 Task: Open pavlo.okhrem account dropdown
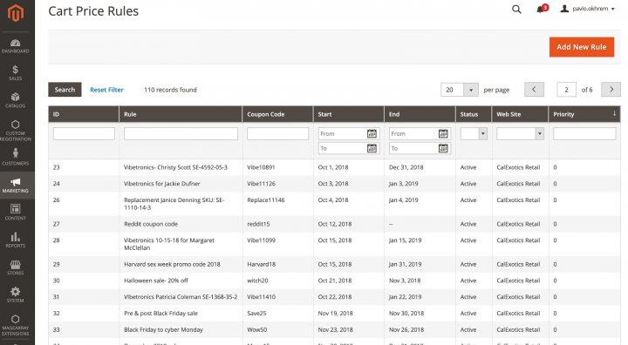(587, 9)
